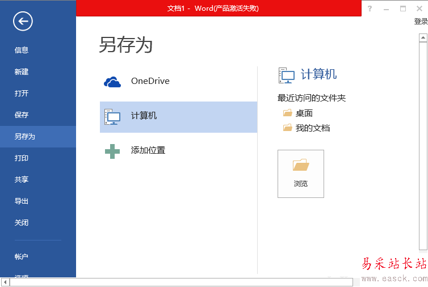The image size is (428, 287).
Task: Open the recent folder 桌面
Action: (304, 113)
